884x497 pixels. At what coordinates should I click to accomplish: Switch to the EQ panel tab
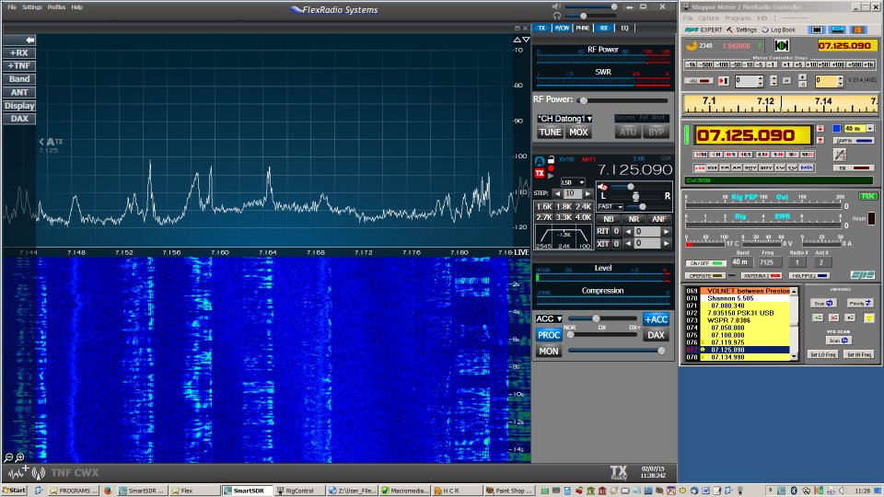coord(624,29)
